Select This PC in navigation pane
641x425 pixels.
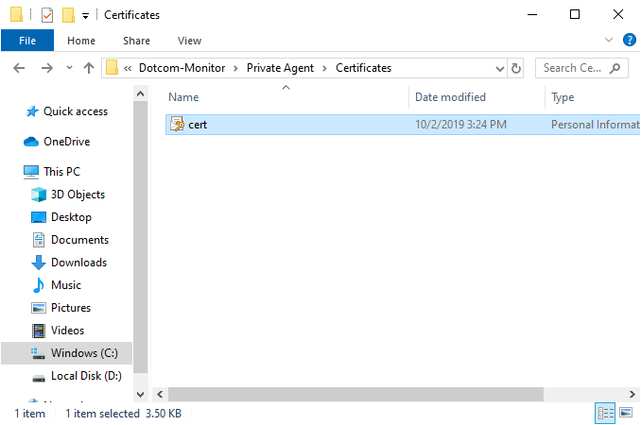point(52,172)
